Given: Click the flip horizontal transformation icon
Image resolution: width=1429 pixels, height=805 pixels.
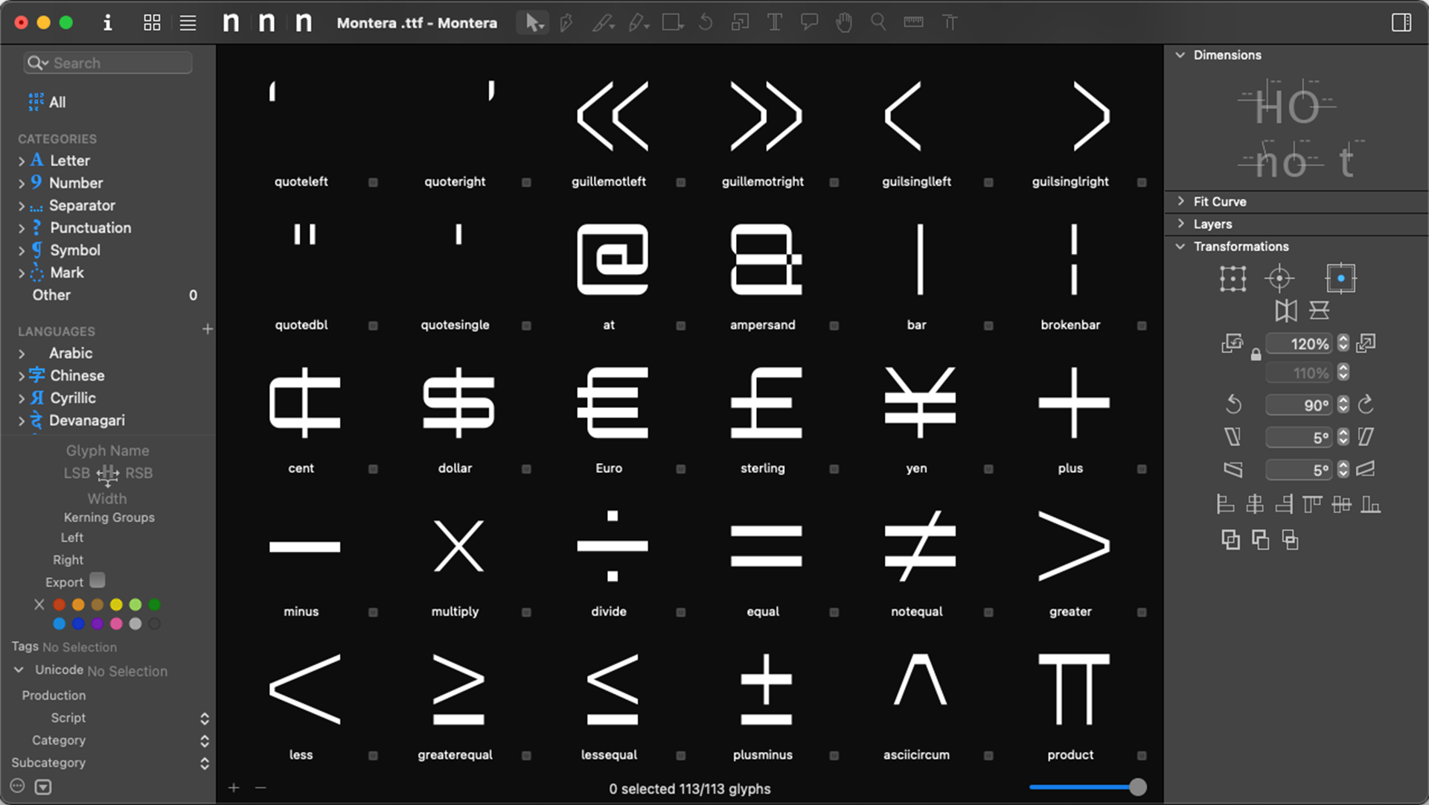Looking at the screenshot, I should pos(1285,311).
